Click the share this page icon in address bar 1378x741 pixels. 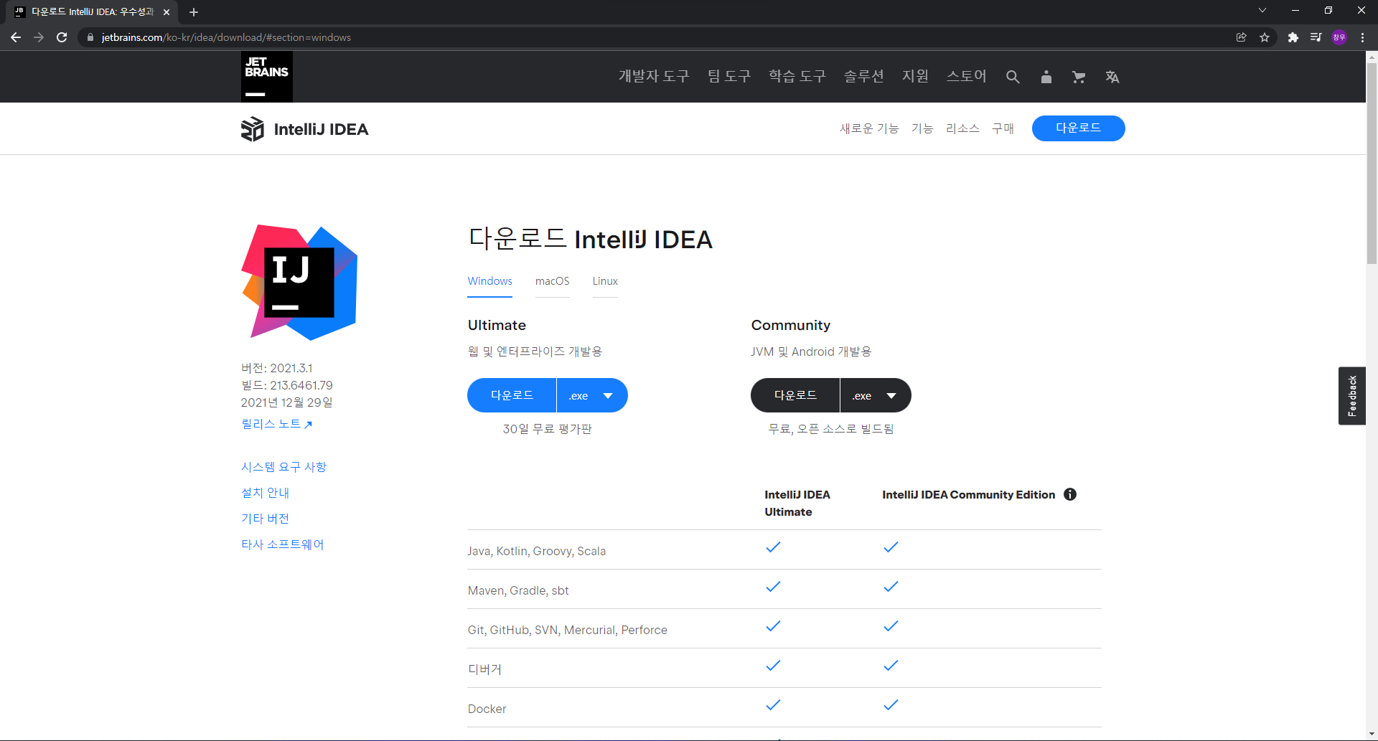click(1241, 37)
